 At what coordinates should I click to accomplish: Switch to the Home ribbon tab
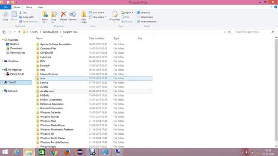(17, 7)
